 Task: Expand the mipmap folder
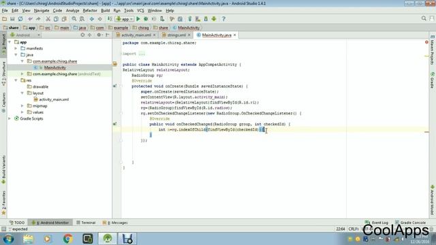point(22,106)
